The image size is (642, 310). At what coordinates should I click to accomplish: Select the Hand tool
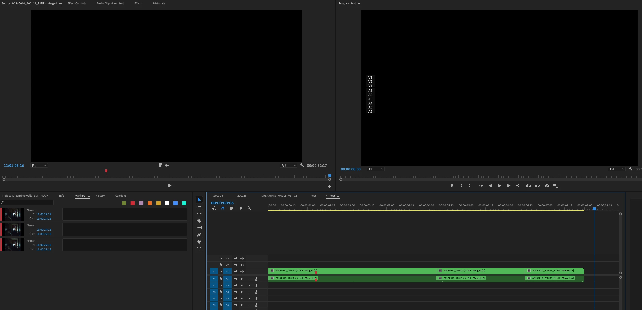click(199, 242)
